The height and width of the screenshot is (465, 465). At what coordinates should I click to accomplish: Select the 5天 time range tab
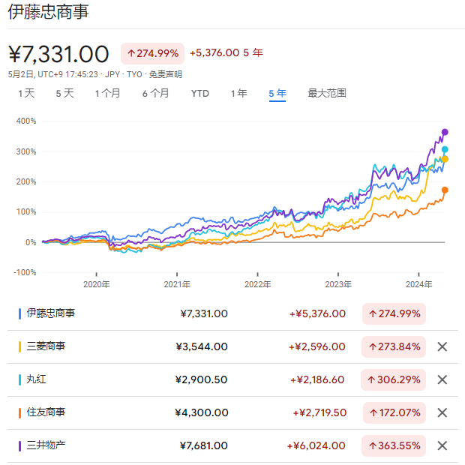64,93
